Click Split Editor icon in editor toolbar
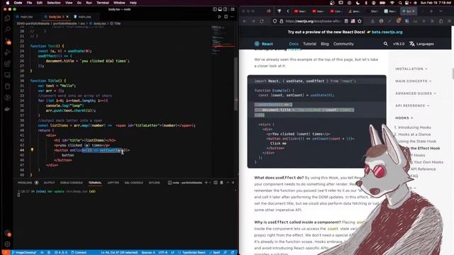Screen dimensions: 454x255 [226, 17]
